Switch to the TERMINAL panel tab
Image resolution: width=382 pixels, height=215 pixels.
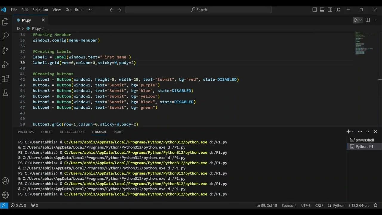(99, 132)
